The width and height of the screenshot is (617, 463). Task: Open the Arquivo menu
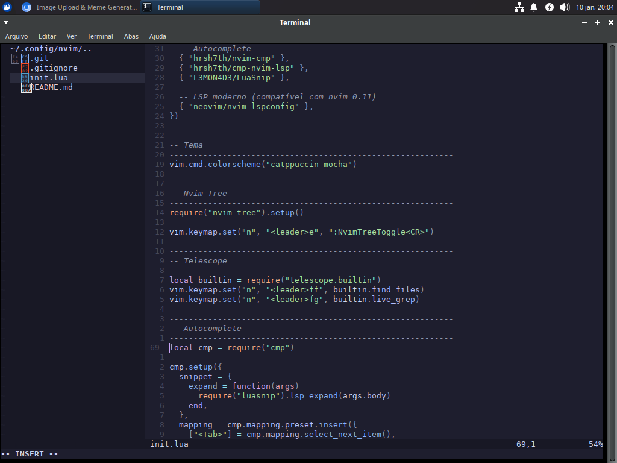16,36
